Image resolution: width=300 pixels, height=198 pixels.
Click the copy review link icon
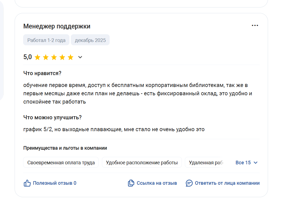pyautogui.click(x=131, y=183)
